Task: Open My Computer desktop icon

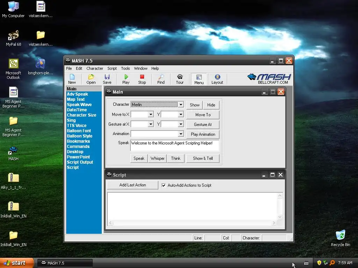Action: [x=13, y=9]
